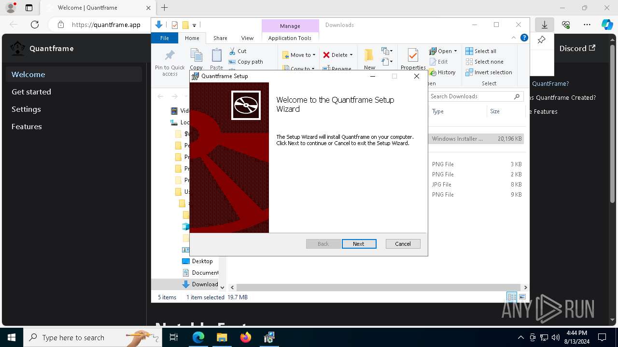Click the History icon in the ribbon
This screenshot has width=618, height=347.
433,72
